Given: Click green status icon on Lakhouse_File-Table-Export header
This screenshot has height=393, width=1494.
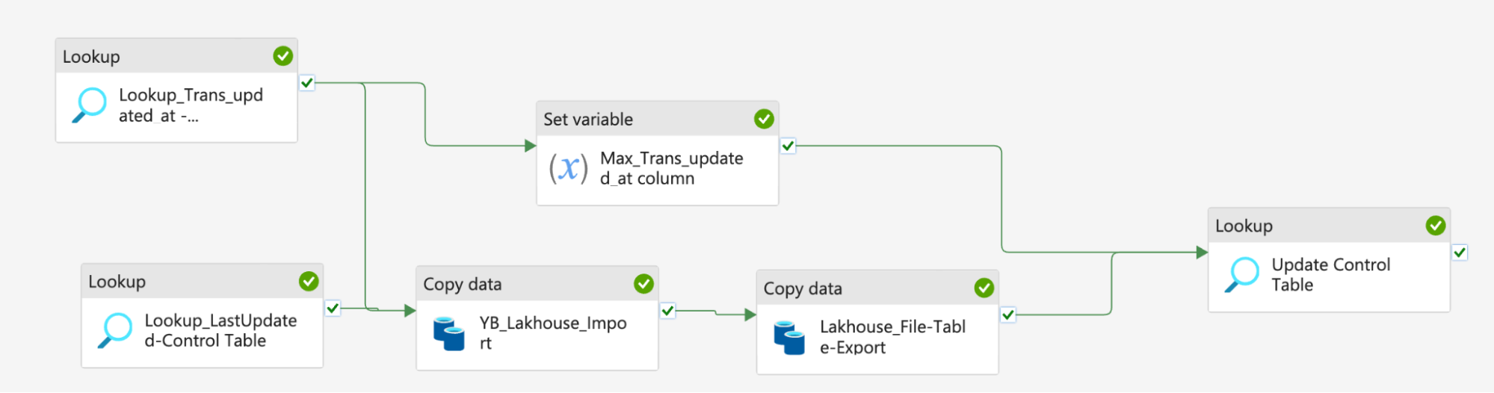Looking at the screenshot, I should point(984,288).
